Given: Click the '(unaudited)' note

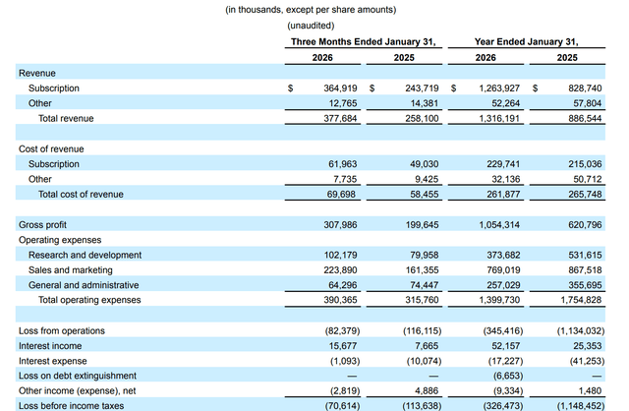Looking at the screenshot, I should (311, 26).
